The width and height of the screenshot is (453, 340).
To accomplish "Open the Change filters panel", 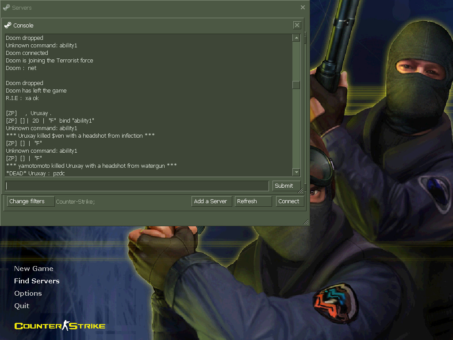I will (x=31, y=201).
